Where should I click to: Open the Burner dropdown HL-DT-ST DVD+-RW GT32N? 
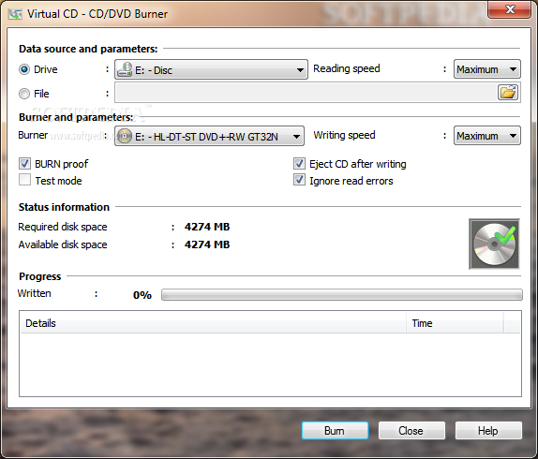click(209, 136)
